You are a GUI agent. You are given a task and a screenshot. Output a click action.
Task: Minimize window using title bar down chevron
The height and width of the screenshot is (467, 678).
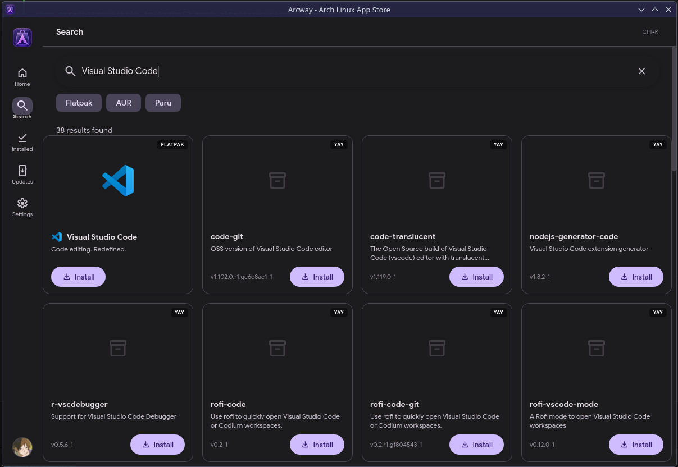click(x=641, y=10)
